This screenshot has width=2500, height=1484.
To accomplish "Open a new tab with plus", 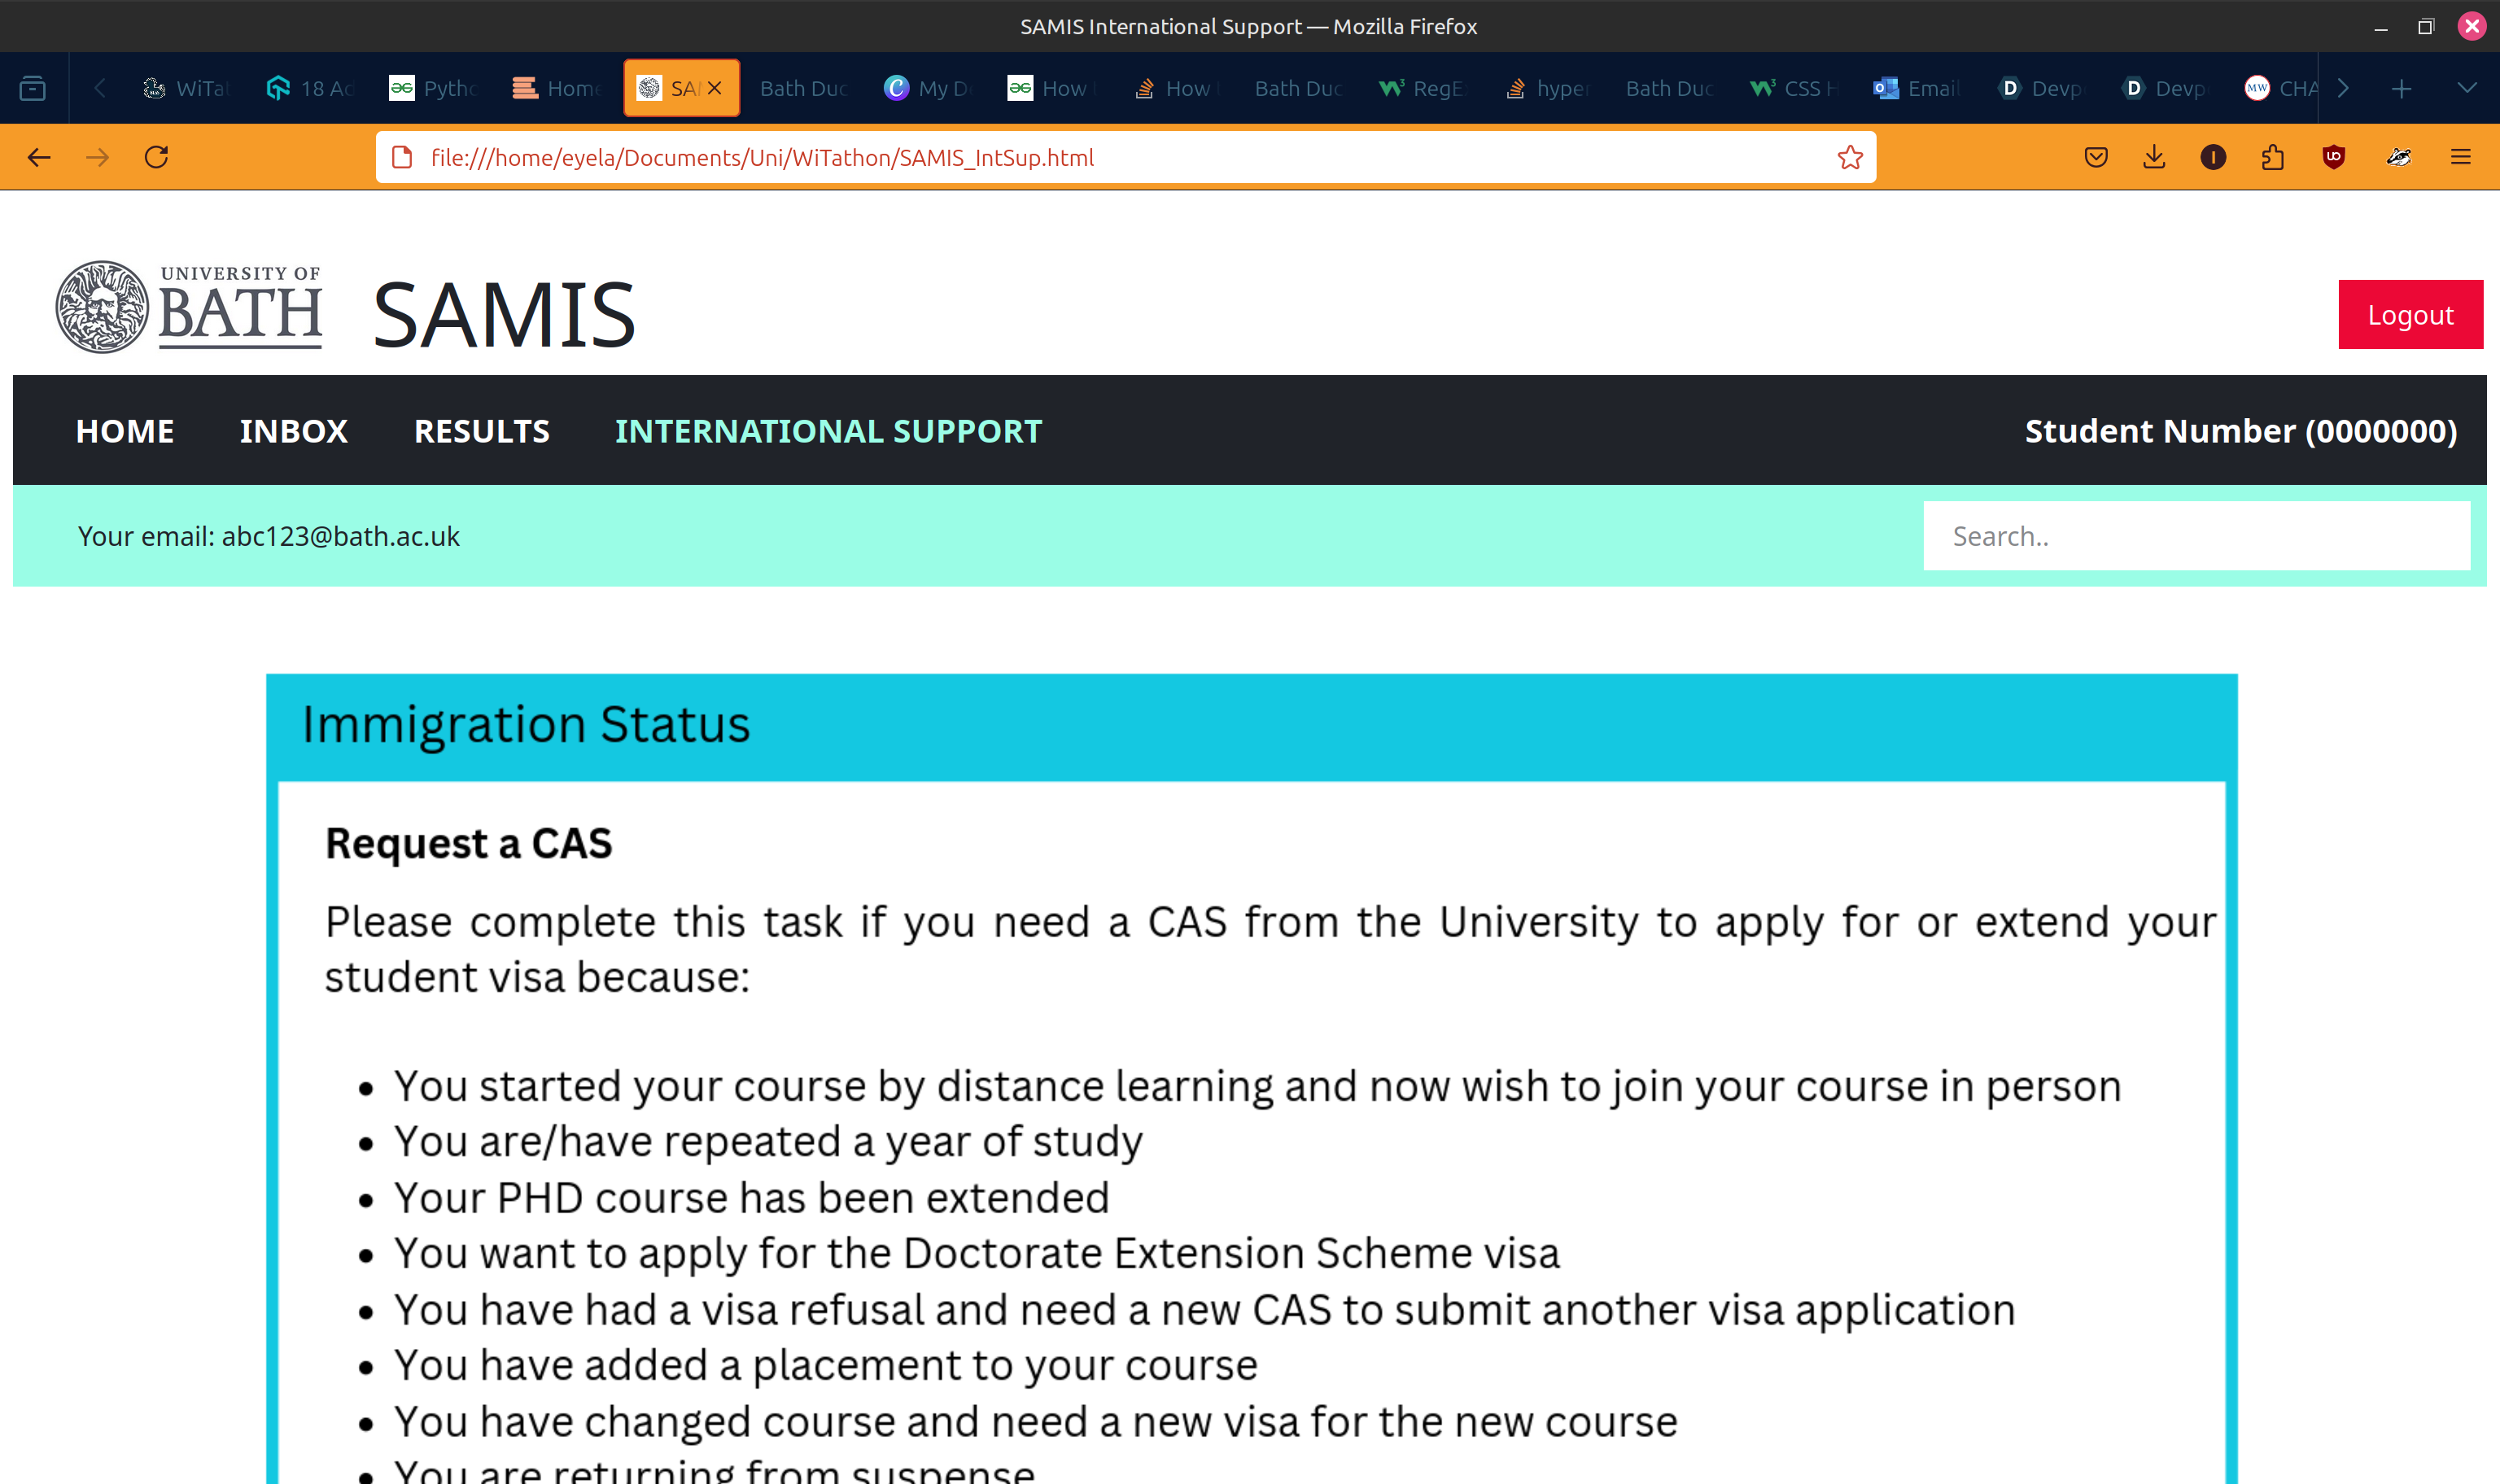I will 2401,88.
